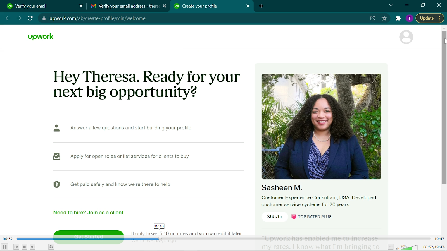This screenshot has width=447, height=251.
Task: Switch to Gmail Verify your email address tab
Action: (x=129, y=6)
